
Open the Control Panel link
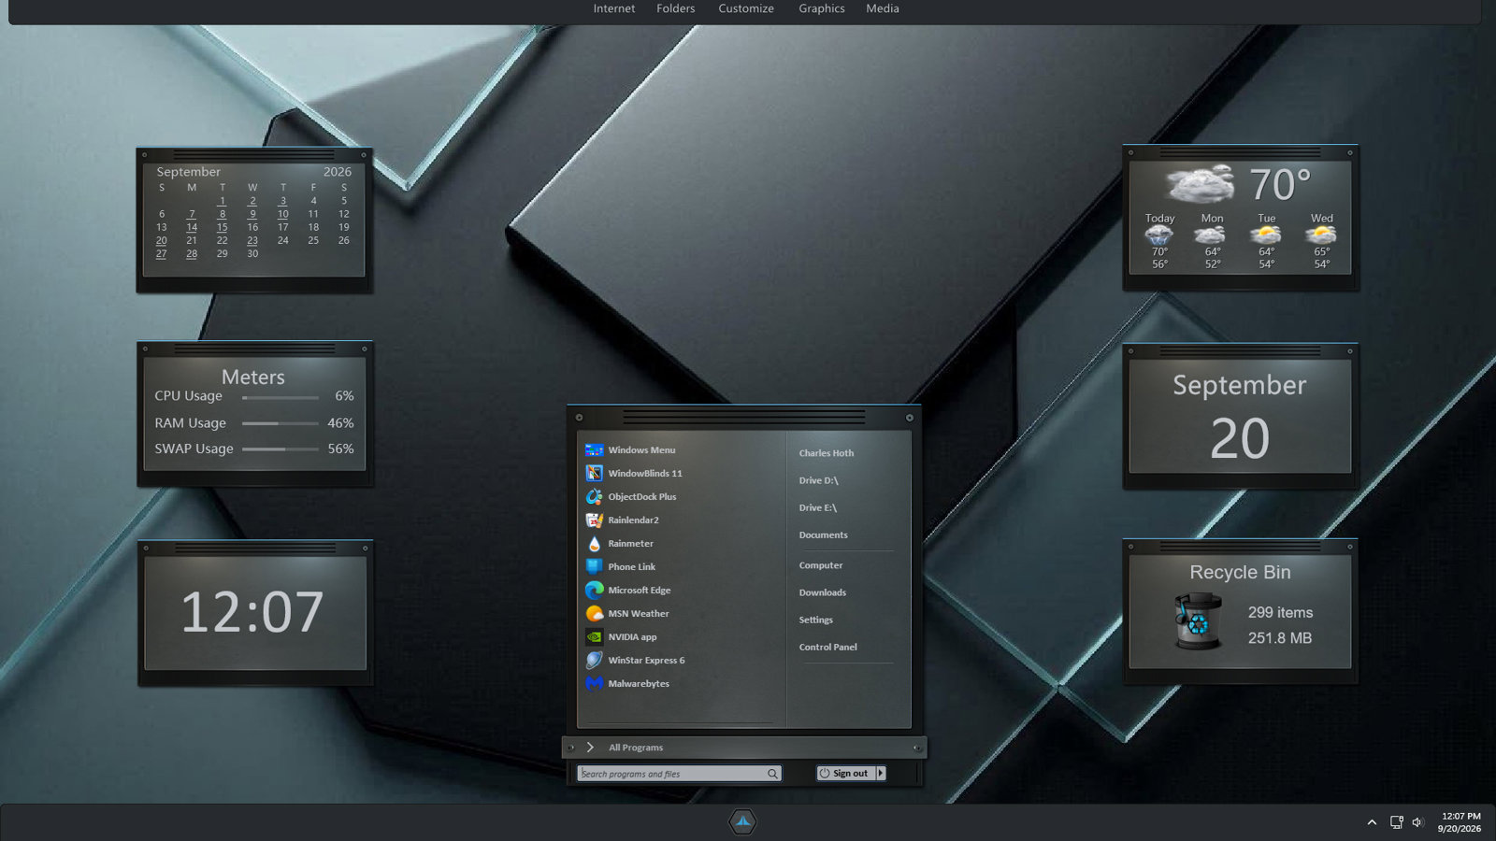pos(828,647)
